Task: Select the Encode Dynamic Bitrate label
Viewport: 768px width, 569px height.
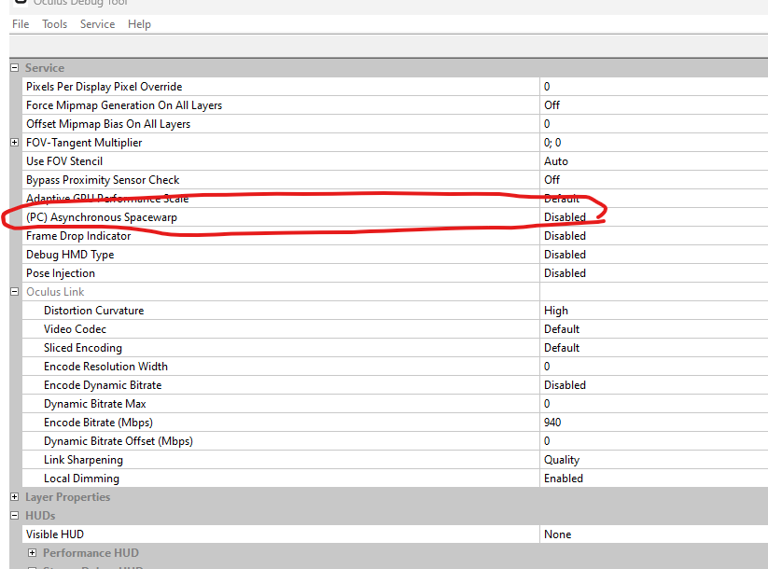Action: [103, 385]
